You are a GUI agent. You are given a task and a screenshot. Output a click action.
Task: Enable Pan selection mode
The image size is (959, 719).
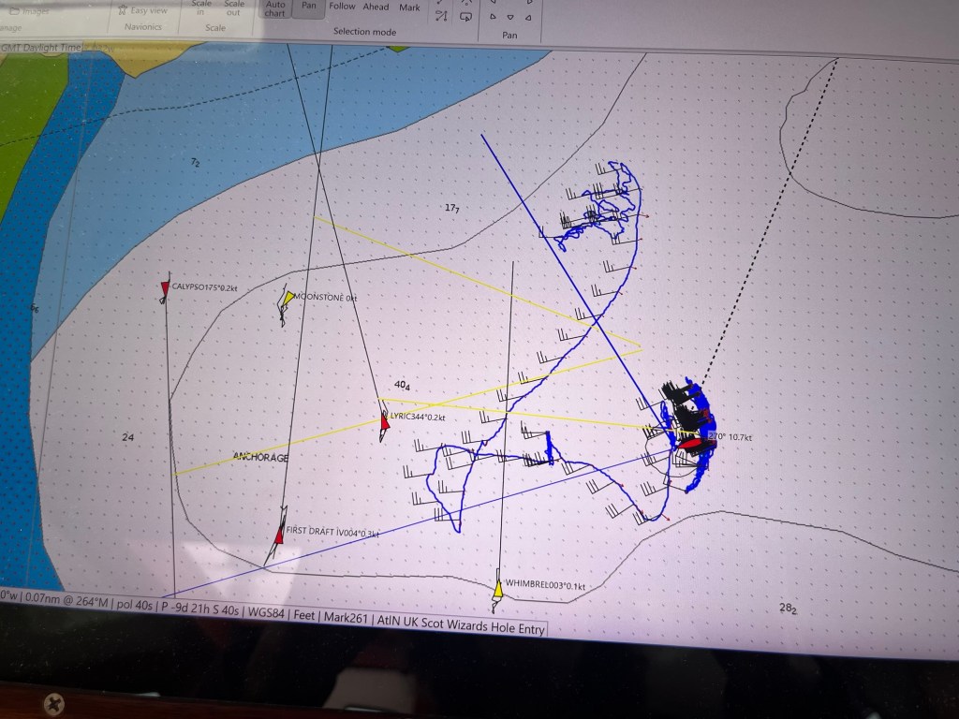click(x=306, y=7)
